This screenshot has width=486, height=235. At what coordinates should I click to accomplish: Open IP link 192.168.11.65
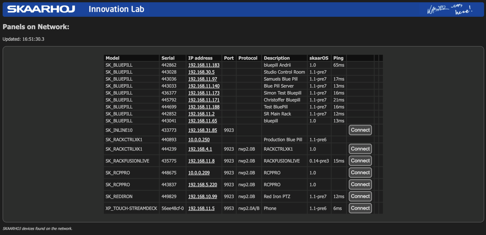(203, 121)
